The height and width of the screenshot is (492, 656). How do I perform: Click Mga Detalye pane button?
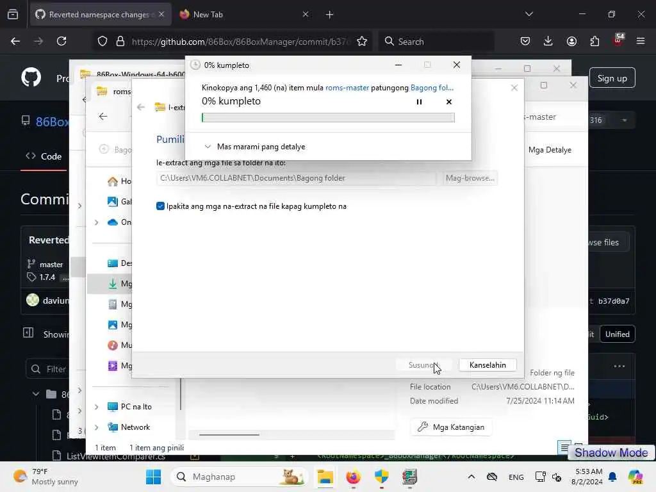[550, 150]
